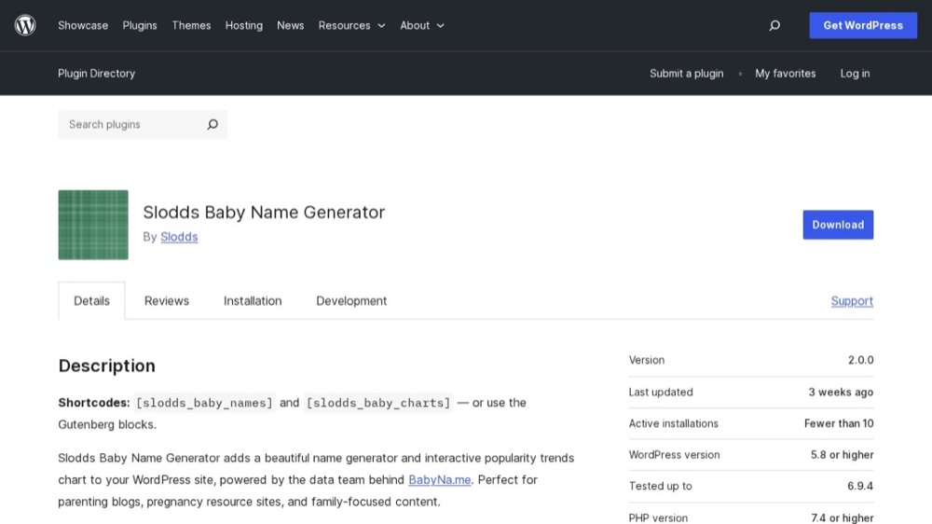932x524 pixels.
Task: Click the Active installations label
Action: click(674, 423)
